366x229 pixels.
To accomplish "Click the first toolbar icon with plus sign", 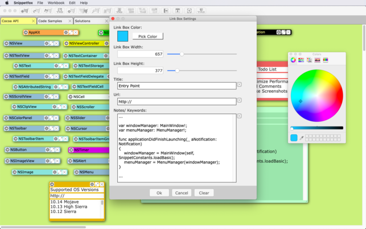I will point(24,11).
